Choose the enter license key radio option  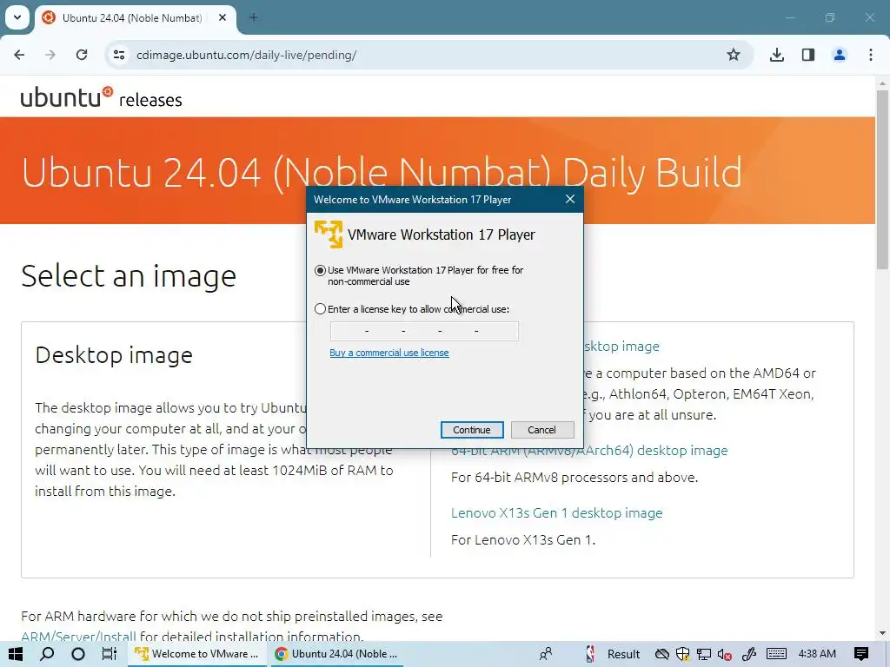[x=320, y=309]
